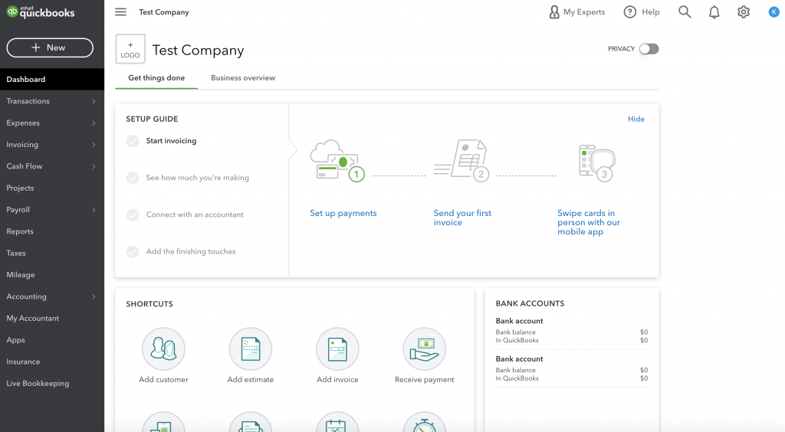Click the BANK ACCOUNTS heading
Screen dimensions: 785x432
(530, 303)
